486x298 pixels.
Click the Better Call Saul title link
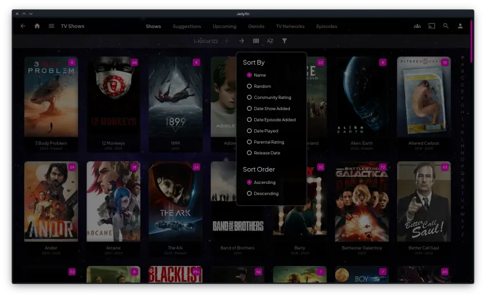(x=424, y=248)
